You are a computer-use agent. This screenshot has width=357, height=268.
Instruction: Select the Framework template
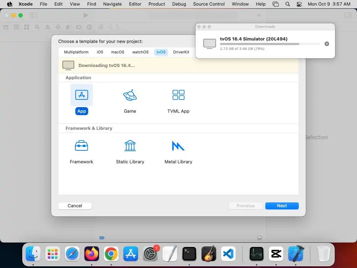tap(82, 152)
